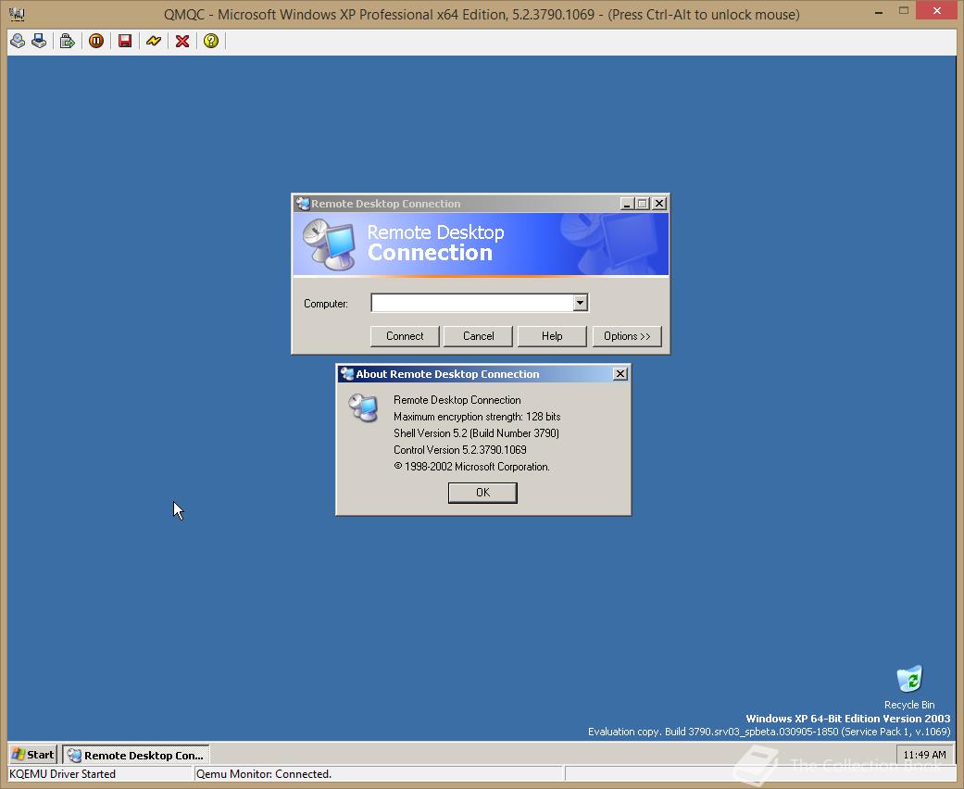Click the clipboard export toolbar icon
Viewport: 964px width, 789px height.
(x=67, y=41)
